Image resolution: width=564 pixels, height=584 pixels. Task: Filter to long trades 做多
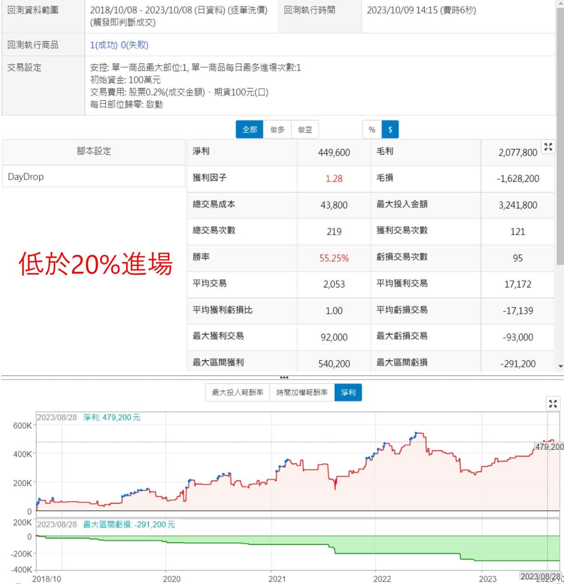(x=277, y=130)
